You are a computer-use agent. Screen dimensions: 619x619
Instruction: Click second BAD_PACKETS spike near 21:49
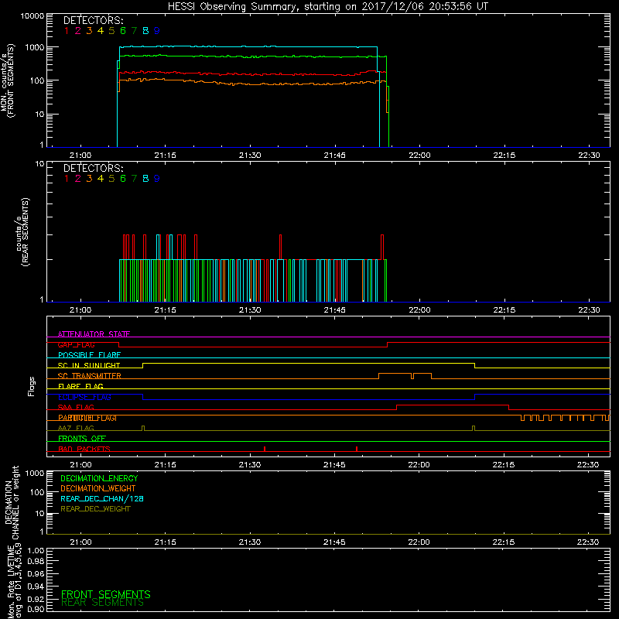[x=357, y=449]
